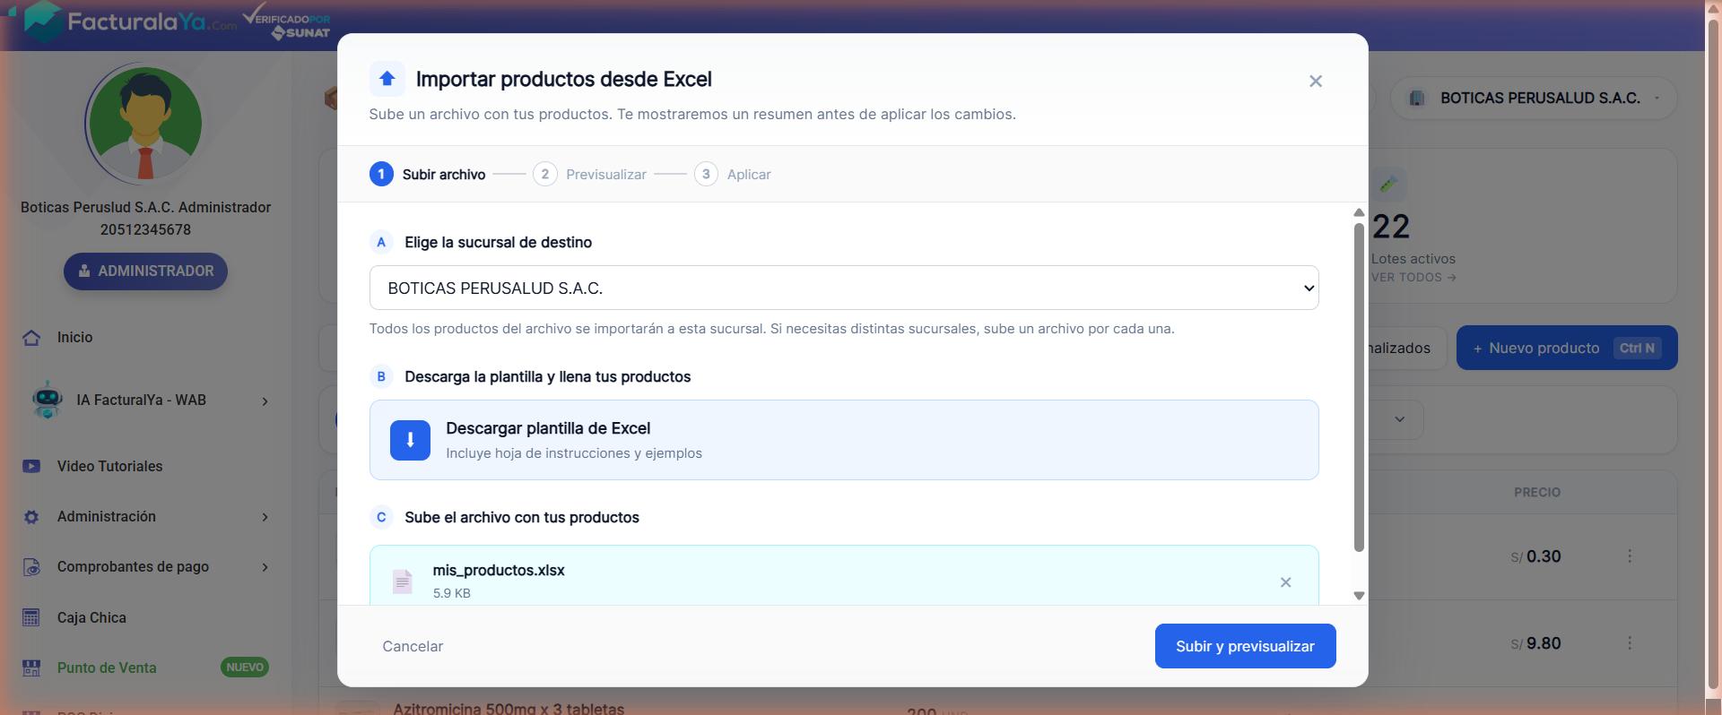Click the Lotes activos lot icon

[1388, 185]
